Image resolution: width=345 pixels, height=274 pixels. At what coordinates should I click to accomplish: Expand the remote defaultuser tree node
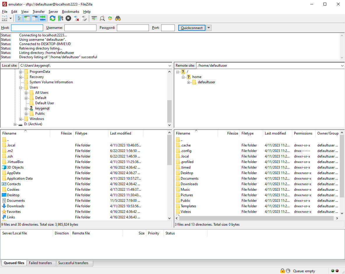click(189, 82)
